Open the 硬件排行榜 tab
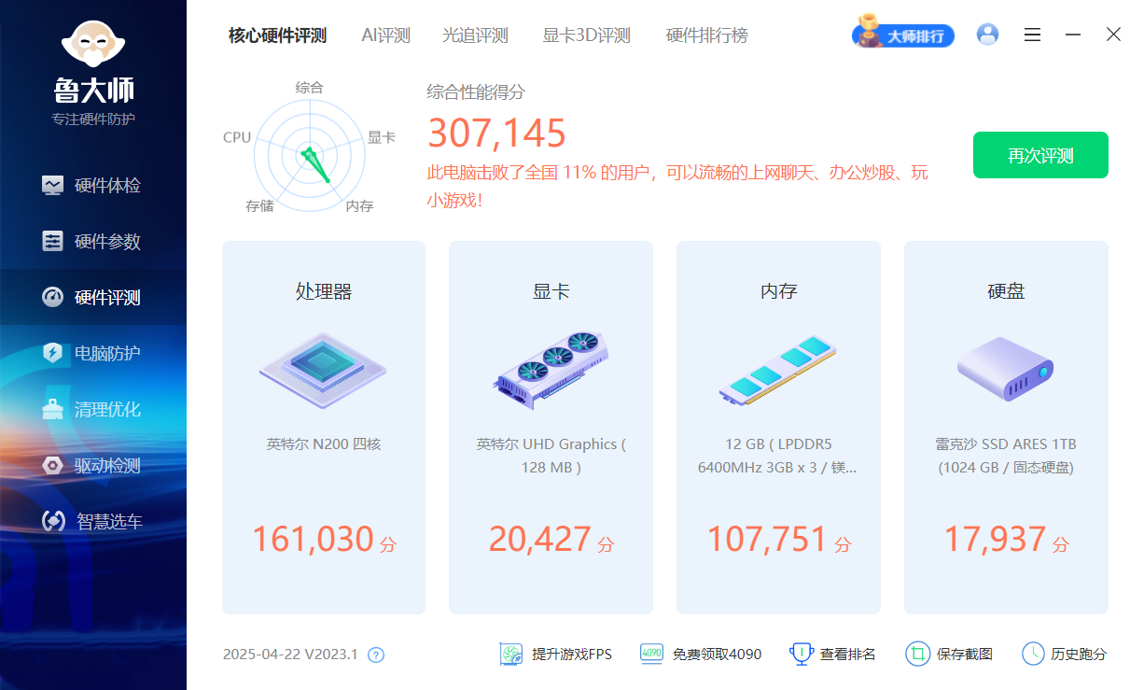1130x690 pixels. (706, 35)
